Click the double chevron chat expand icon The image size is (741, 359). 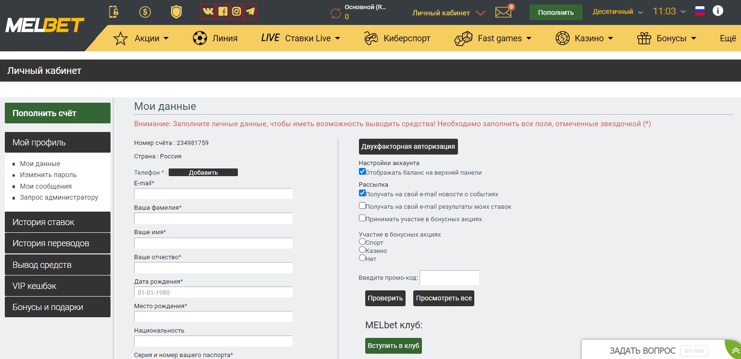coord(734,351)
